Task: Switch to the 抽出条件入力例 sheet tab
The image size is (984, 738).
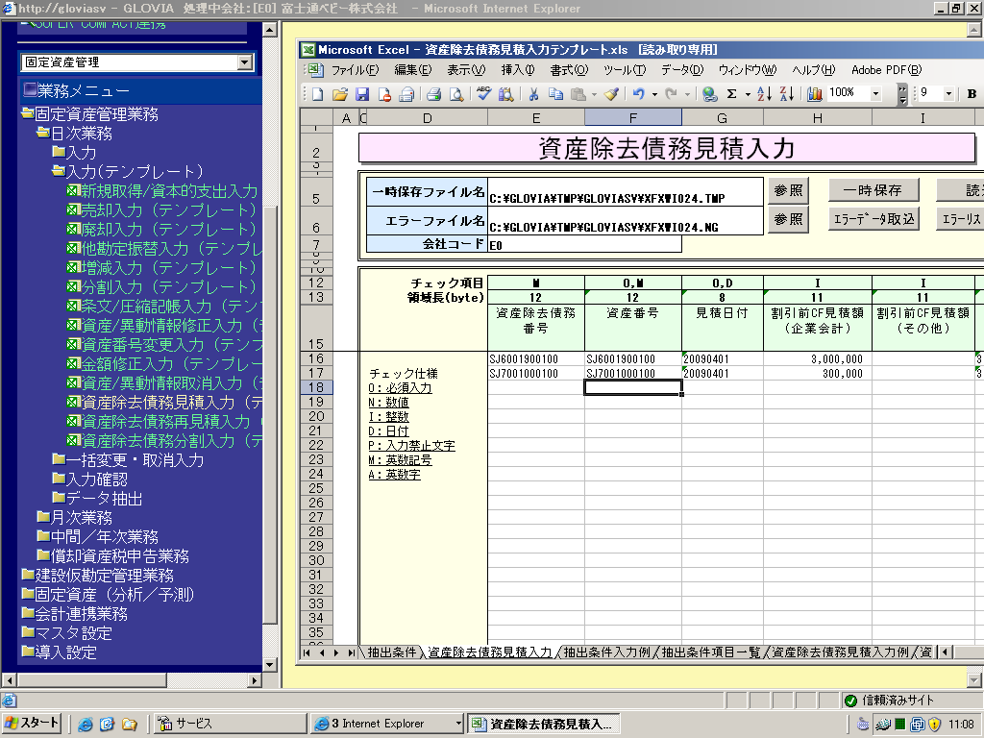Action: point(606,652)
